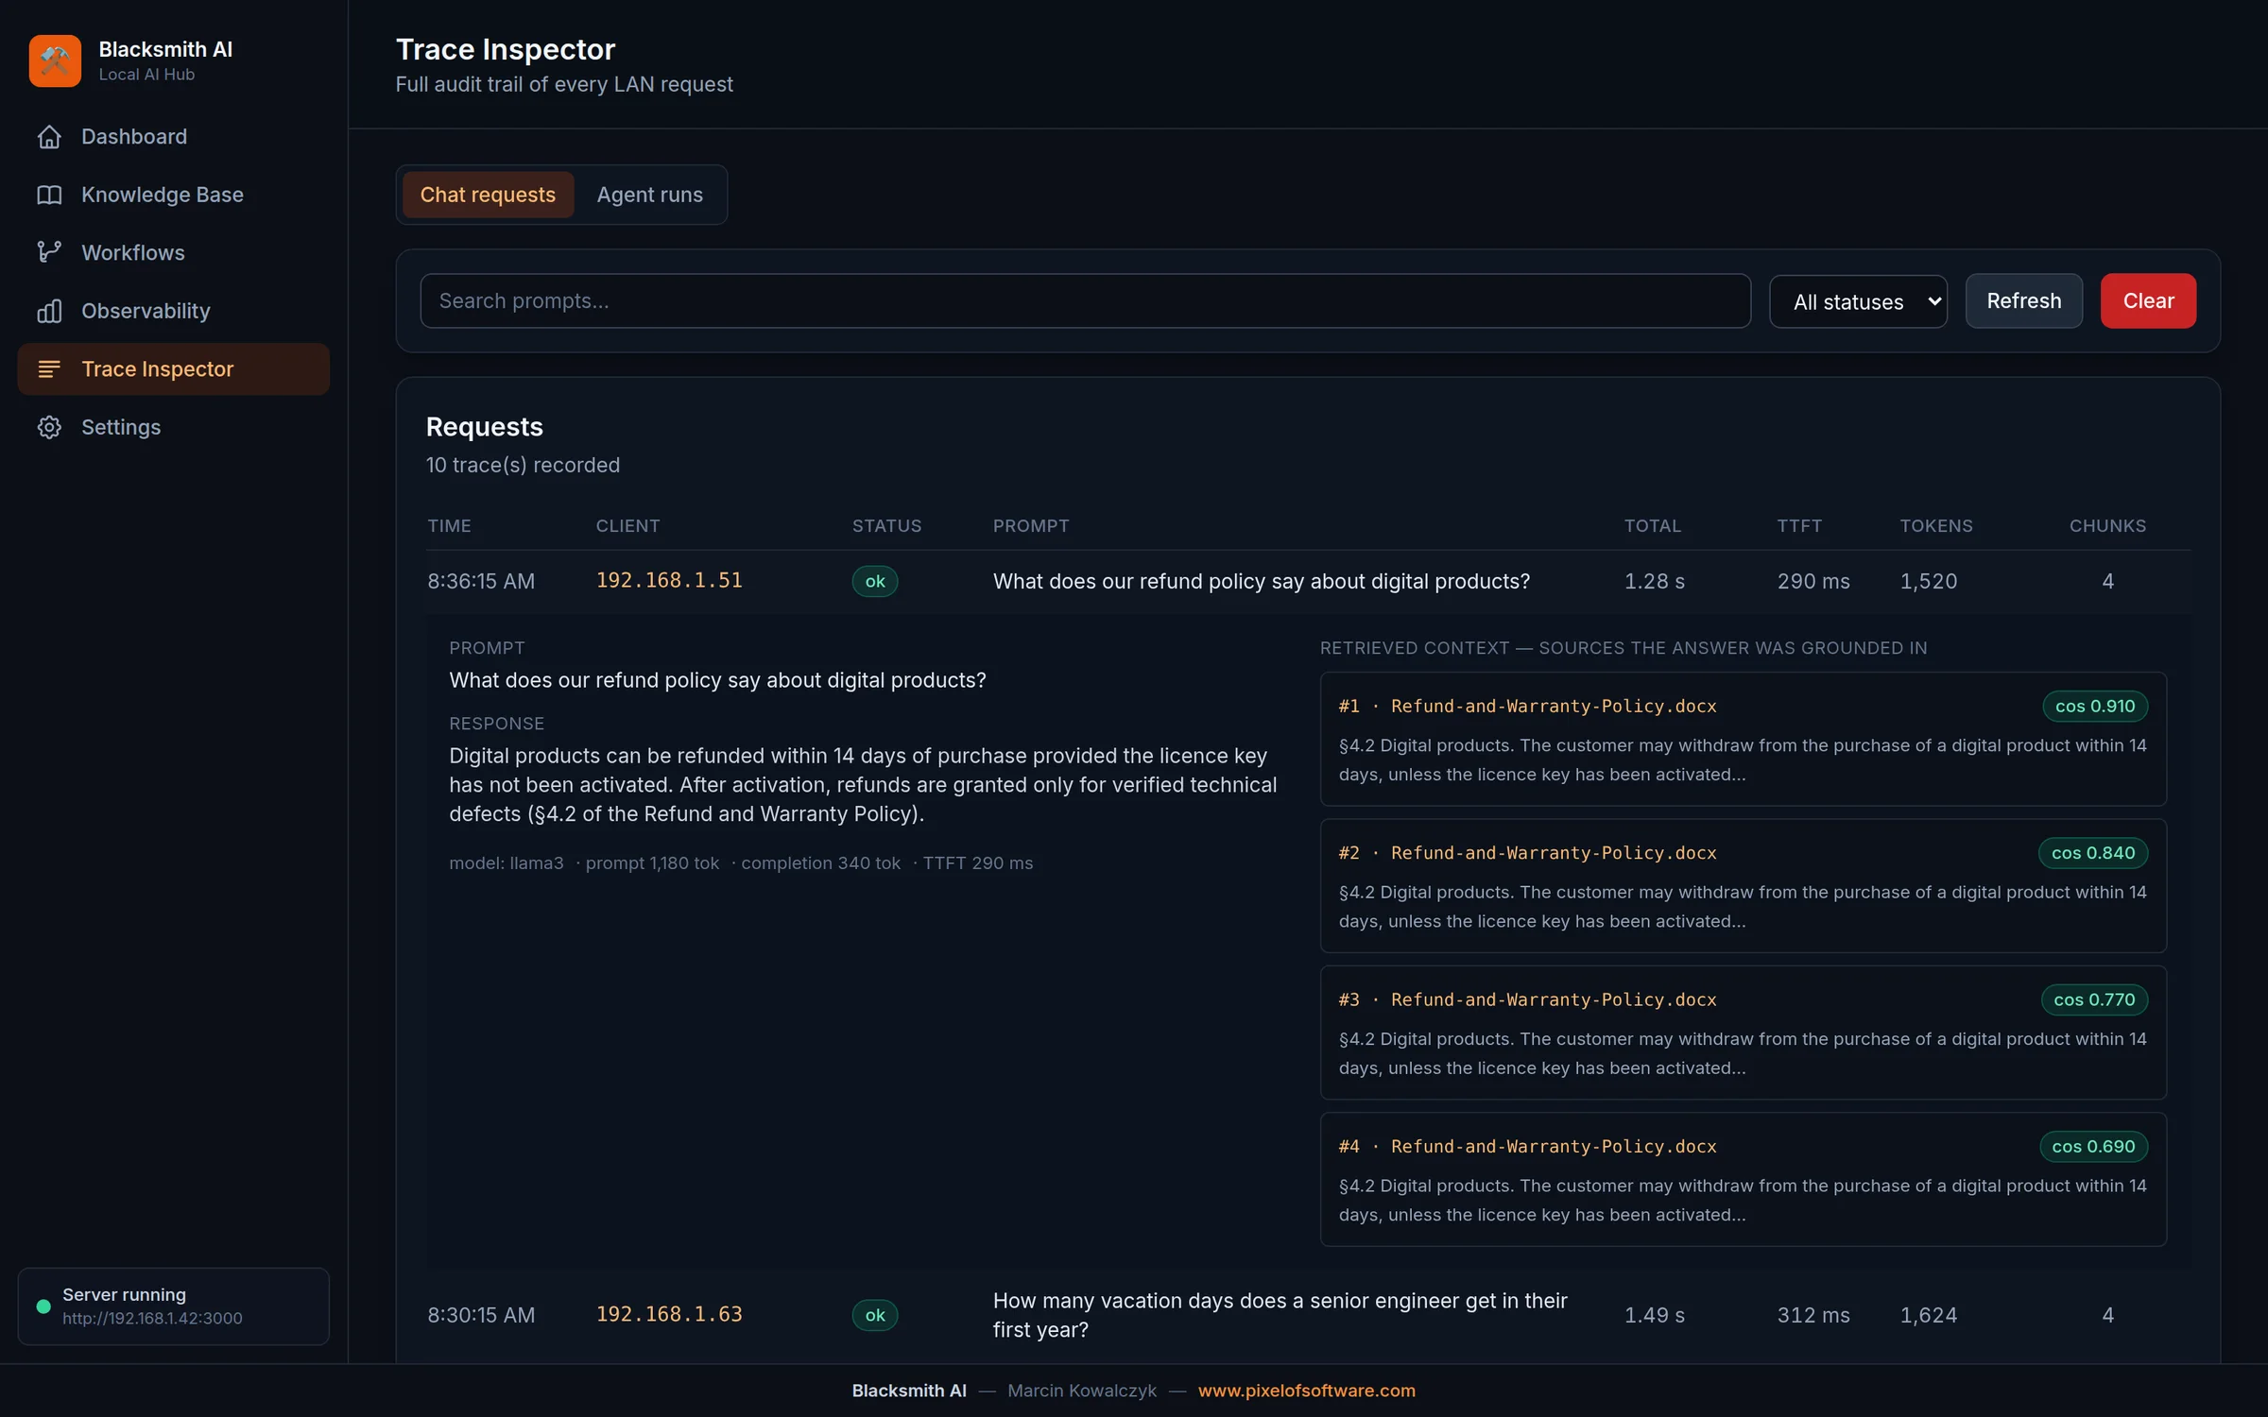The height and width of the screenshot is (1417, 2268).
Task: Click the TTFT column header
Action: click(1799, 525)
